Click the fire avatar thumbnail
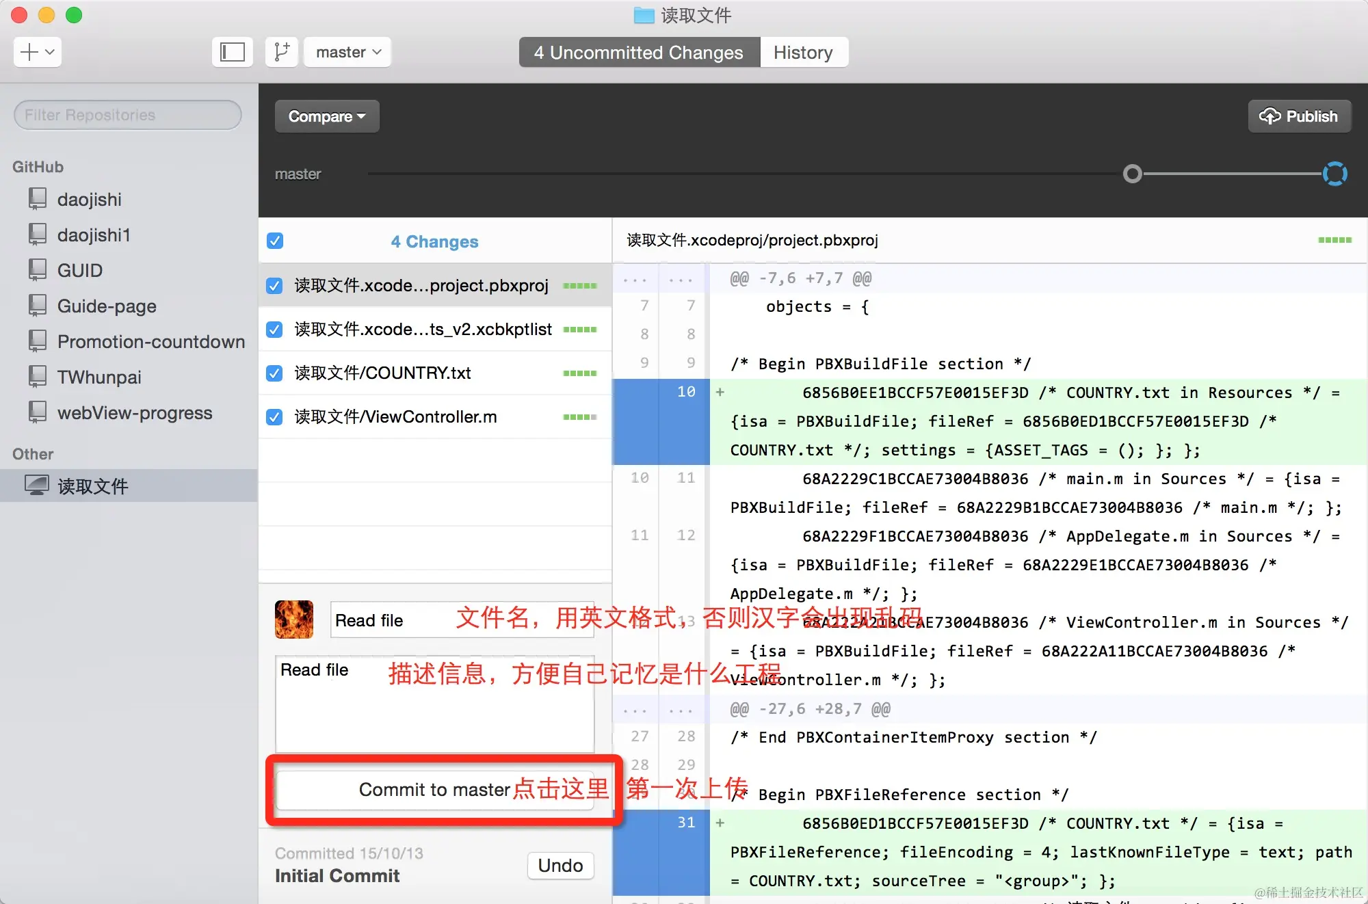This screenshot has width=1368, height=904. pos(294,620)
